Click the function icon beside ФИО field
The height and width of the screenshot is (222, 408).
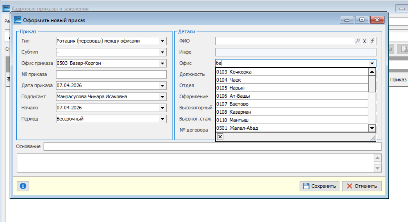(x=372, y=41)
